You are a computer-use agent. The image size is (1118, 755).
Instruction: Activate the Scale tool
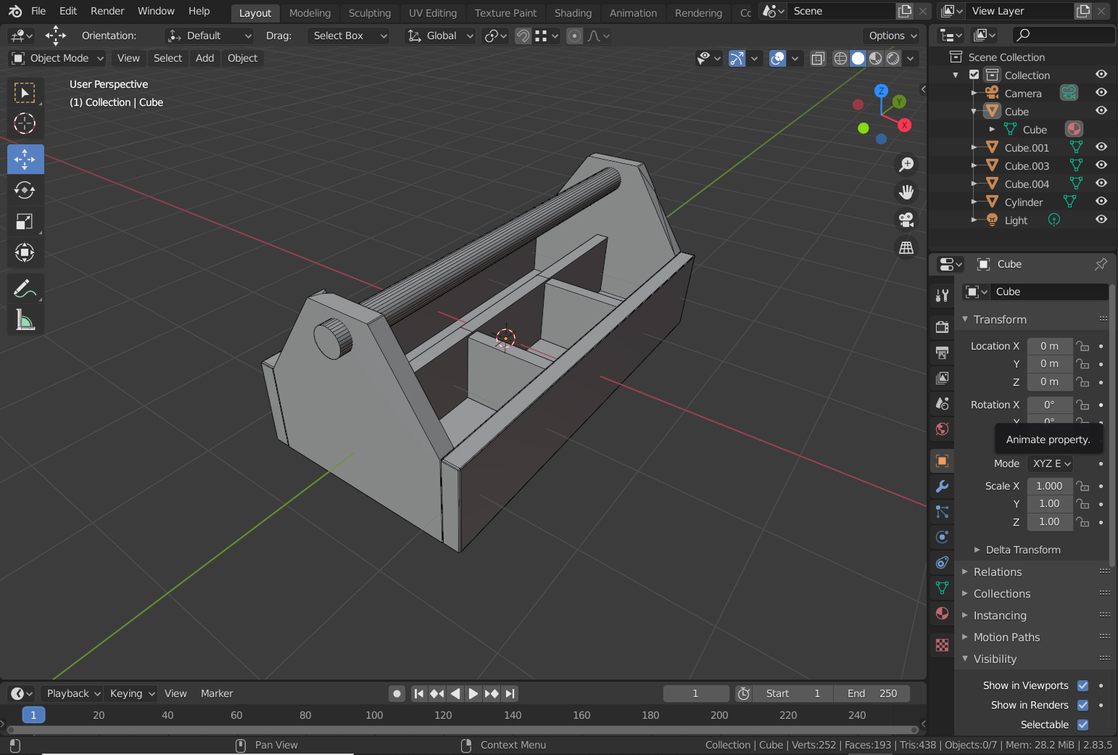pos(25,221)
